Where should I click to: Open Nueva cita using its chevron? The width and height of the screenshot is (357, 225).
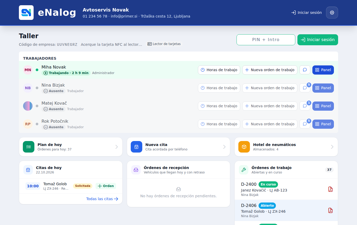[x=224, y=147]
